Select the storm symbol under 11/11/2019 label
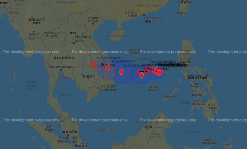 click(121, 72)
